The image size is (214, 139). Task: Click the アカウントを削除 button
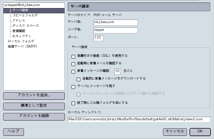[34, 117]
